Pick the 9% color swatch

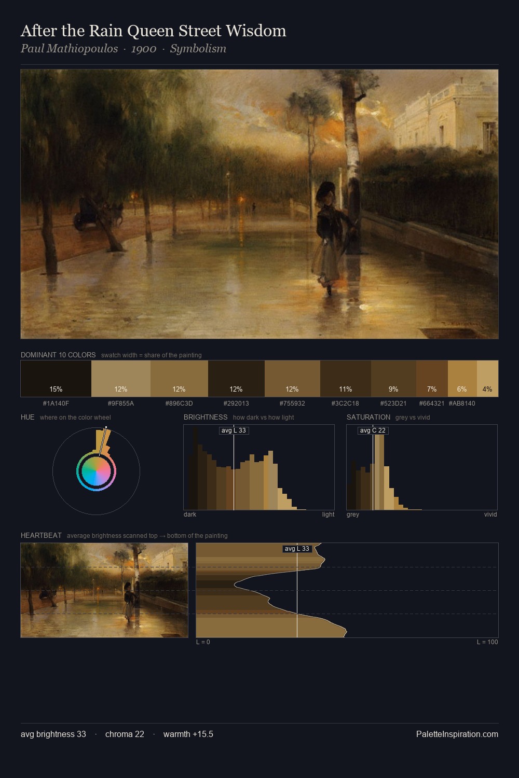[x=394, y=379]
